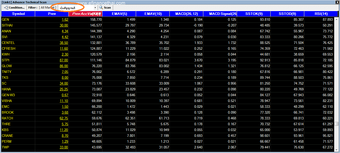Click CRANE's RSI value 95.821
The height and width of the screenshot is (153, 340).
pyautogui.click(x=328, y=136)
